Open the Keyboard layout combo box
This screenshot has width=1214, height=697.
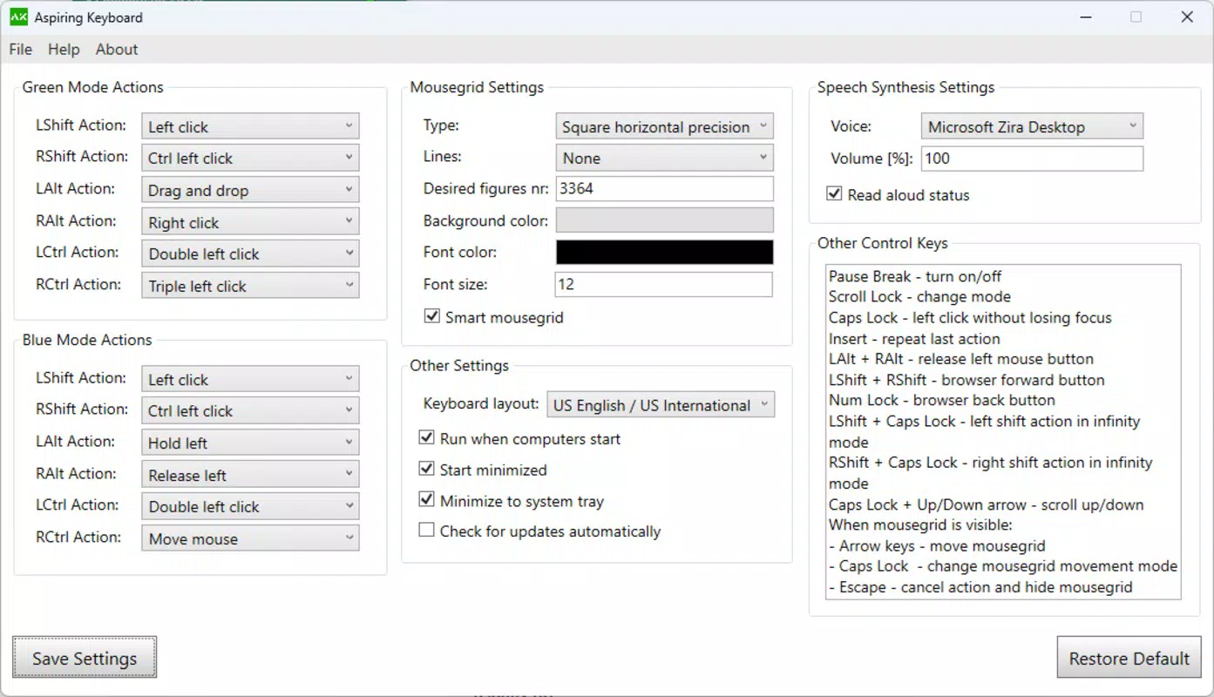point(661,405)
